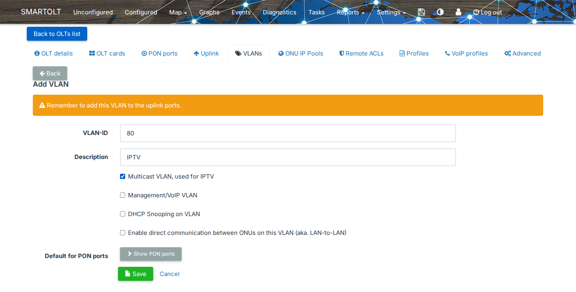Click the Cancel link
The width and height of the screenshot is (576, 292).
coord(170,274)
